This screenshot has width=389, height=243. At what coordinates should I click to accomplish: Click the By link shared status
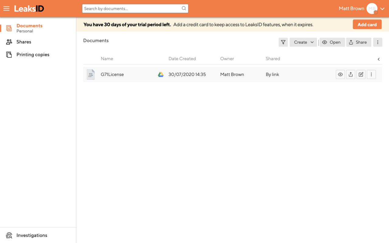pyautogui.click(x=272, y=74)
